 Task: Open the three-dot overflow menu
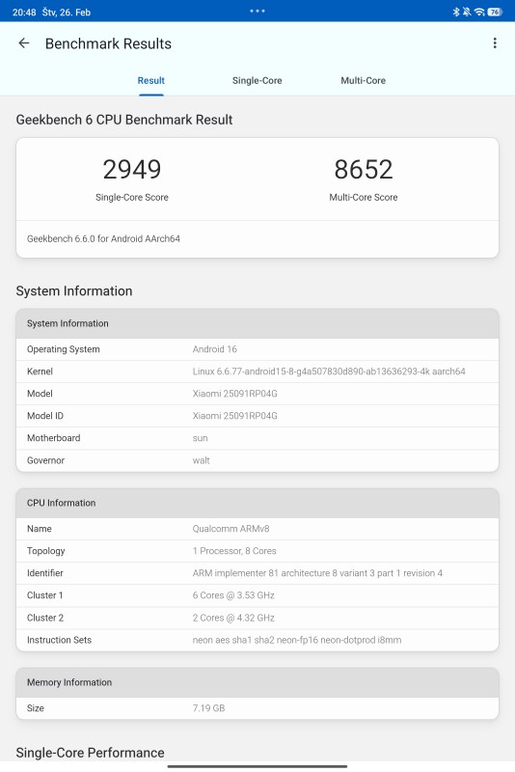tap(495, 43)
